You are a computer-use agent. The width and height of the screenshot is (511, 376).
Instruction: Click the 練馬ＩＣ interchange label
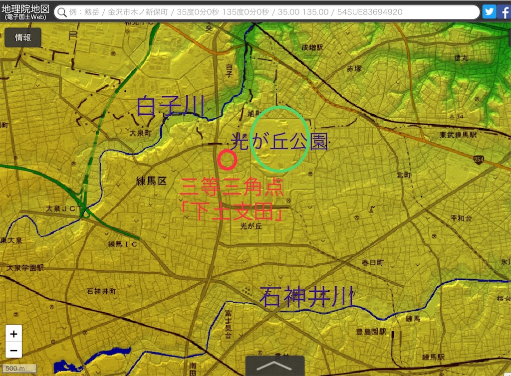point(123,244)
